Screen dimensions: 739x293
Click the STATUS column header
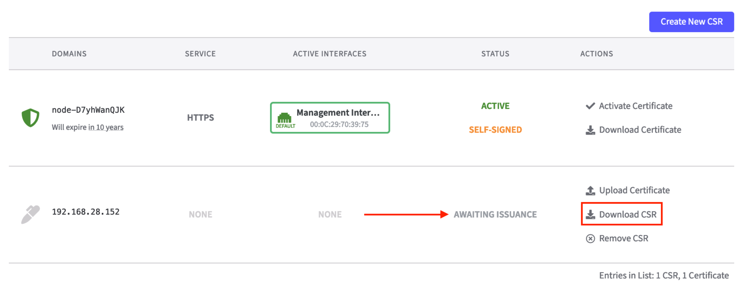pyautogui.click(x=495, y=54)
